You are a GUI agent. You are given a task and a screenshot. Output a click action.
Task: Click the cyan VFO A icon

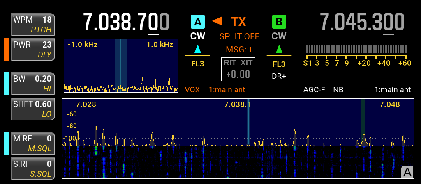click(x=198, y=22)
